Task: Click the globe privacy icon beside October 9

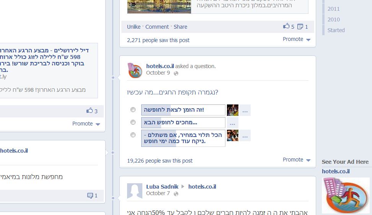Action: pyautogui.click(x=176, y=73)
